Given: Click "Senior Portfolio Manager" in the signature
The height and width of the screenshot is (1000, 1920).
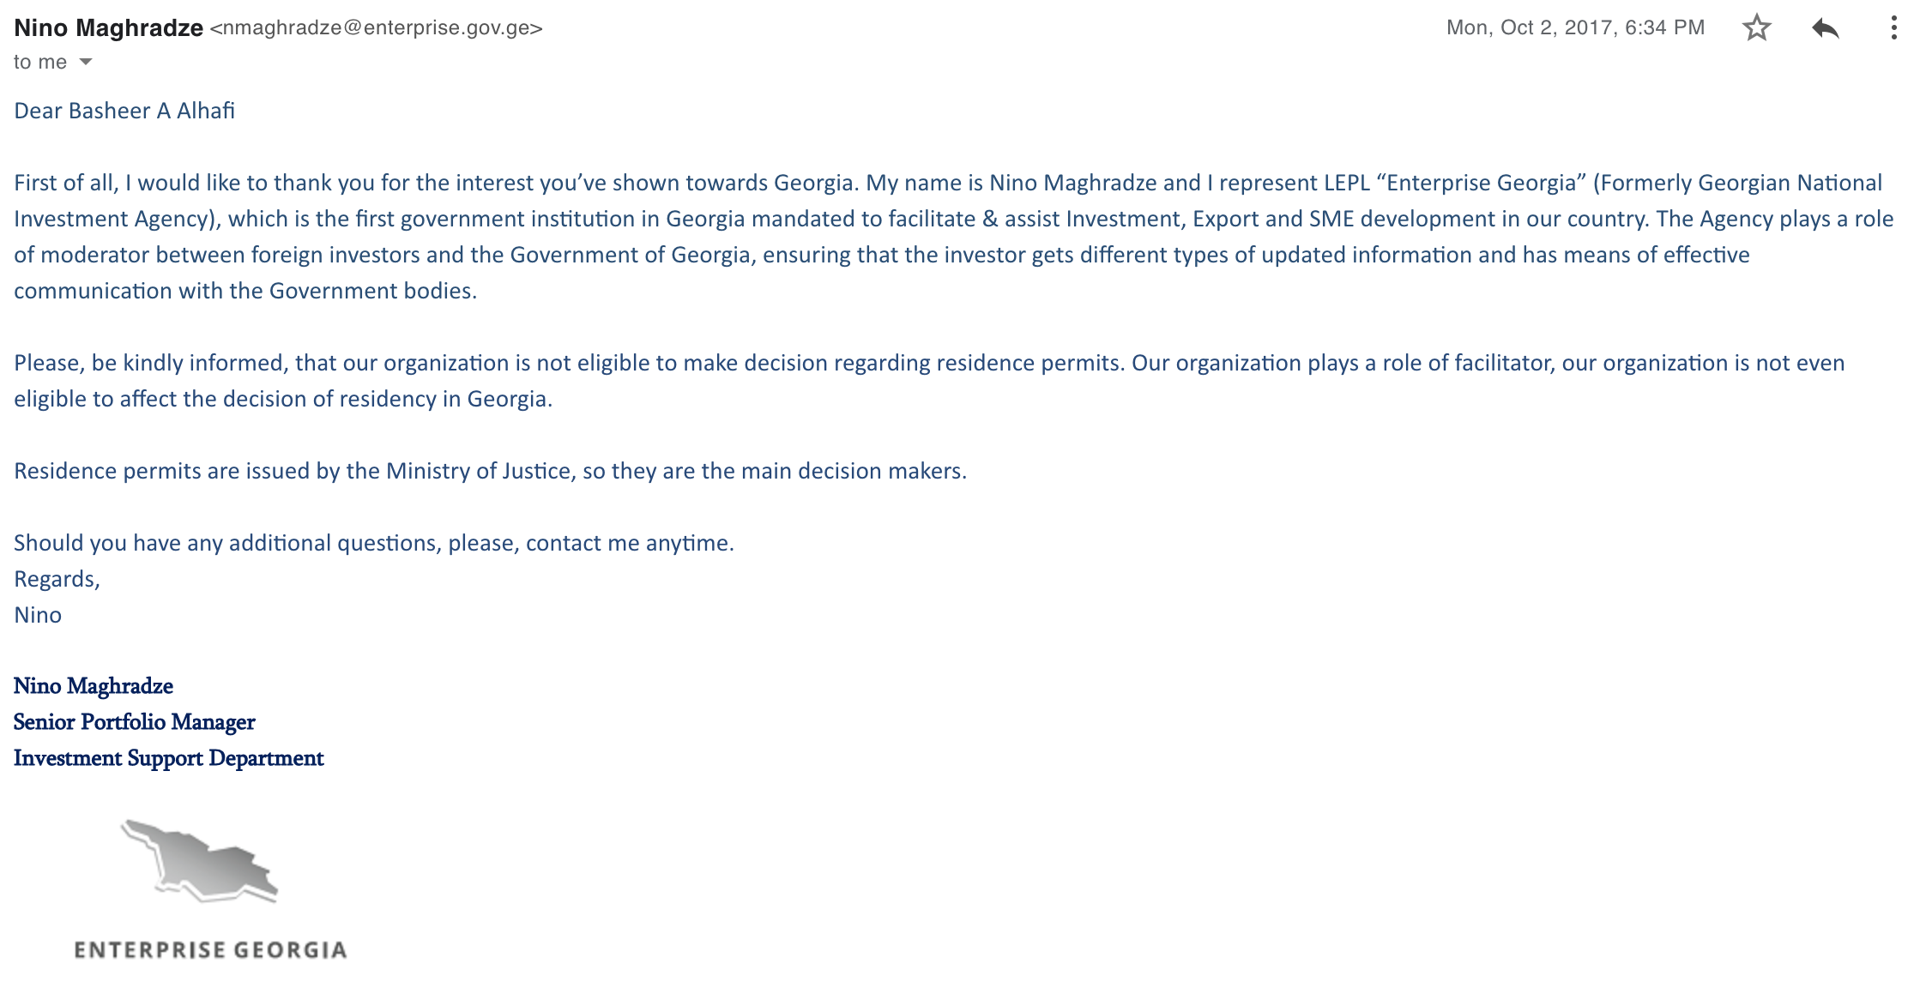Looking at the screenshot, I should [x=134, y=722].
